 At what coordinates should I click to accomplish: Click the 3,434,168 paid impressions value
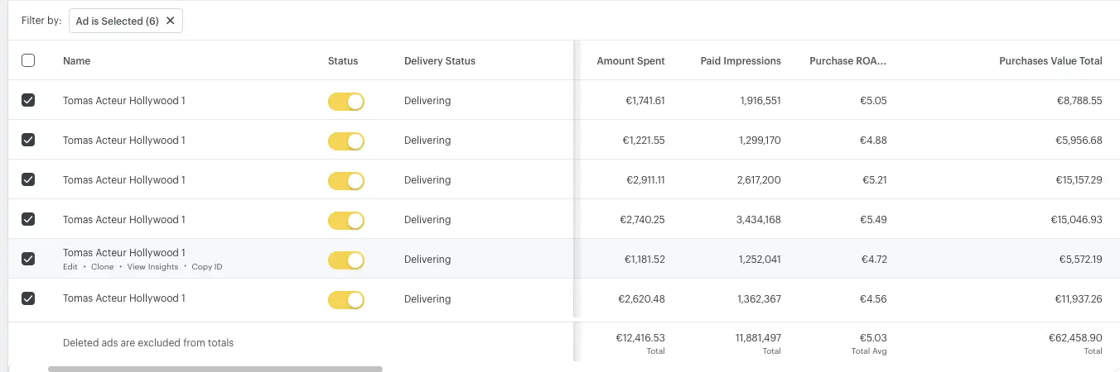coord(759,220)
